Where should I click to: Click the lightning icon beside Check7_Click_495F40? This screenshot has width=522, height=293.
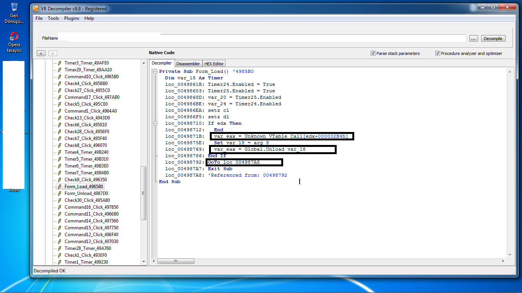(60, 138)
